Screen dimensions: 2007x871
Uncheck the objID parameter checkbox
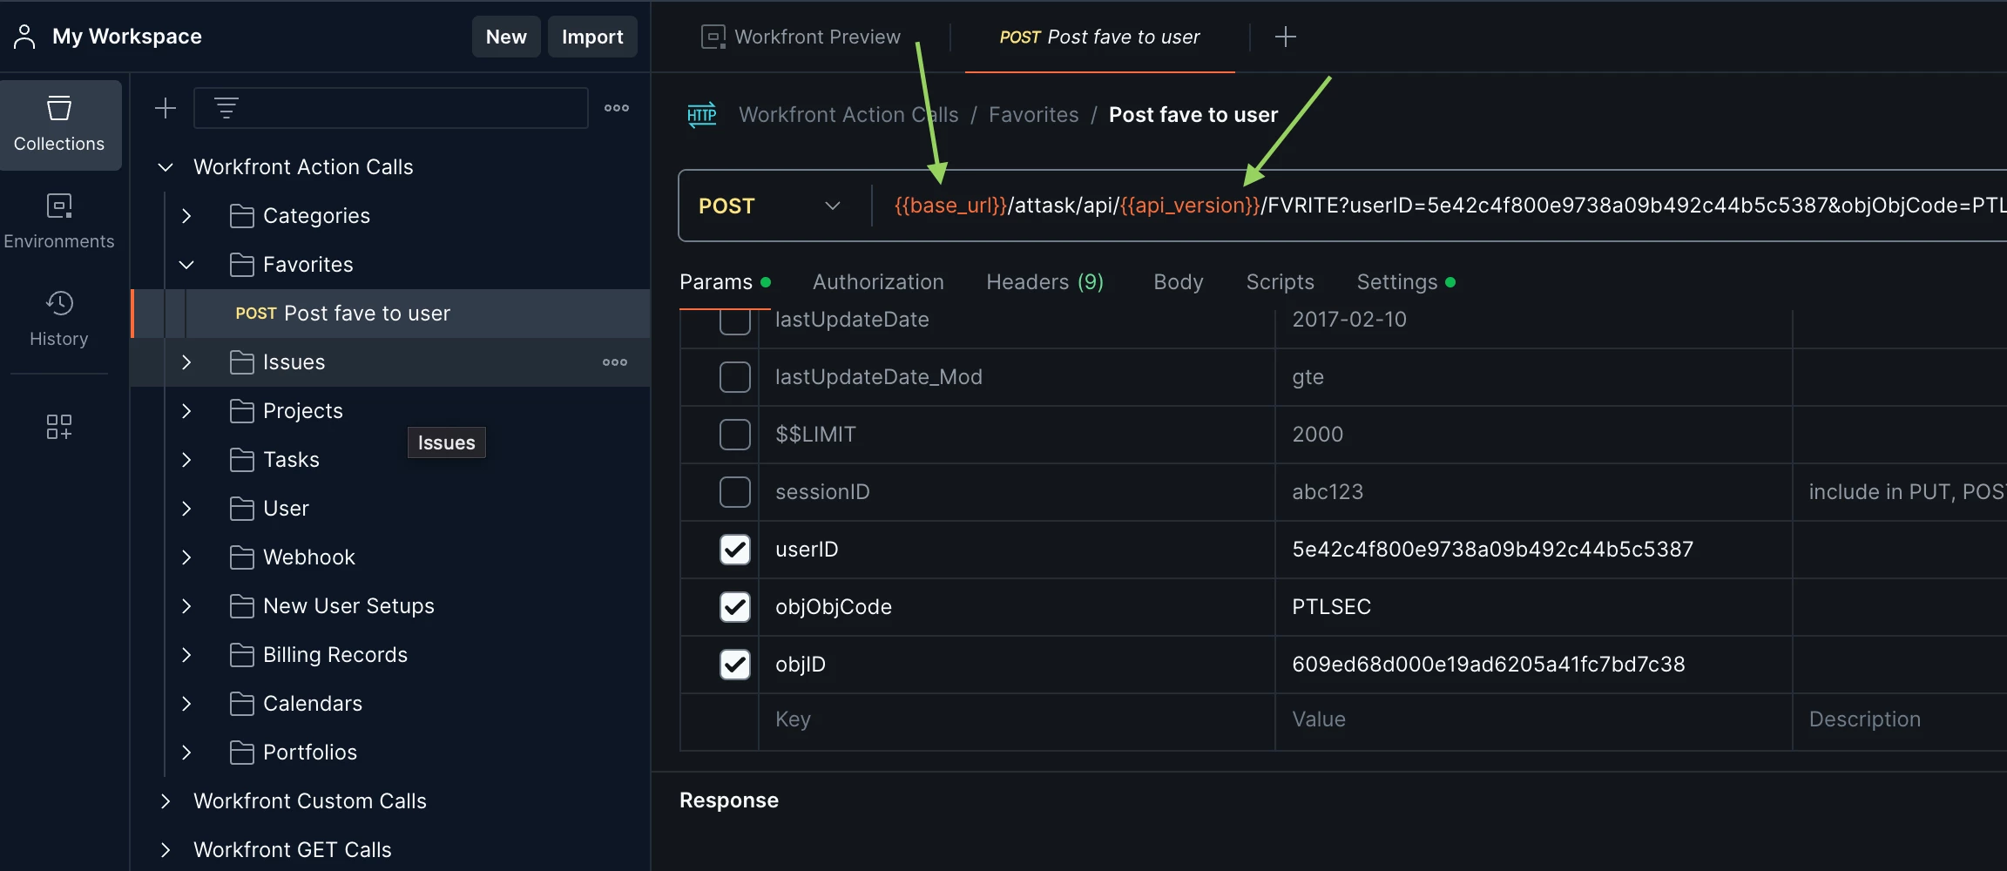[735, 665]
